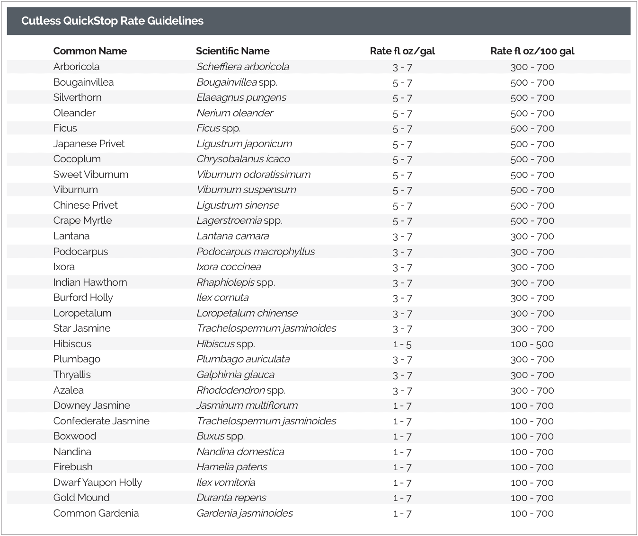Click the Scientific Name column header
Image resolution: width=638 pixels, height=536 pixels.
coord(232,51)
